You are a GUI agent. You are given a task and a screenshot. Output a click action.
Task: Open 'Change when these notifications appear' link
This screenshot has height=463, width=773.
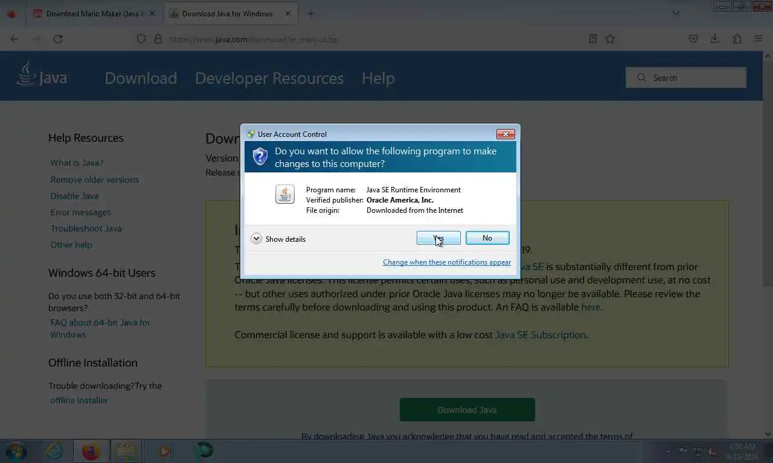pos(447,262)
